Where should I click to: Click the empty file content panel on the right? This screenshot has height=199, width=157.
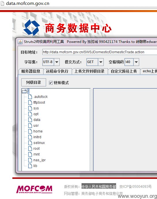point(125,130)
